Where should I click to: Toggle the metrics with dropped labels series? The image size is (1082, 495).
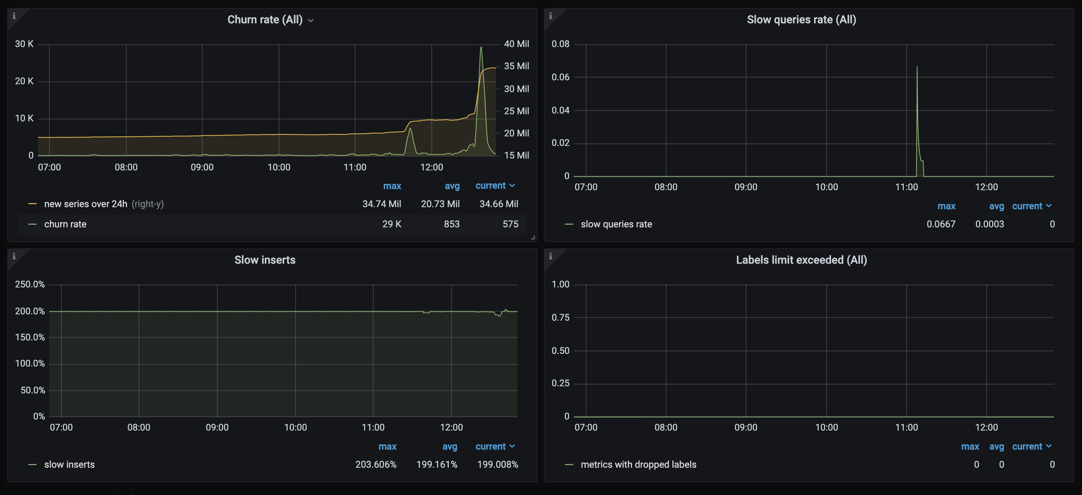(638, 465)
